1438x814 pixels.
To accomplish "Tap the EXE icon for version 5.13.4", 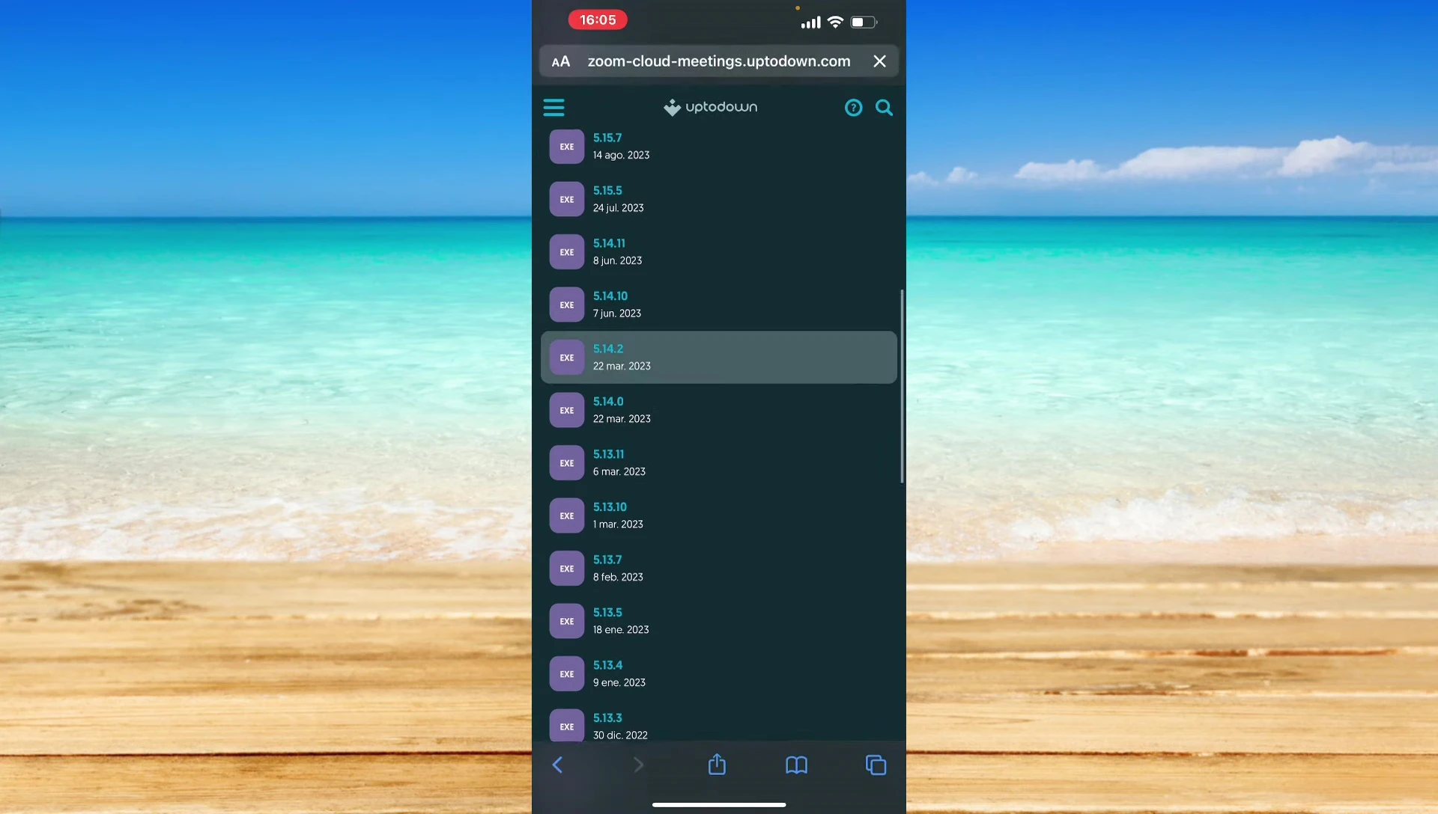I will click(567, 674).
